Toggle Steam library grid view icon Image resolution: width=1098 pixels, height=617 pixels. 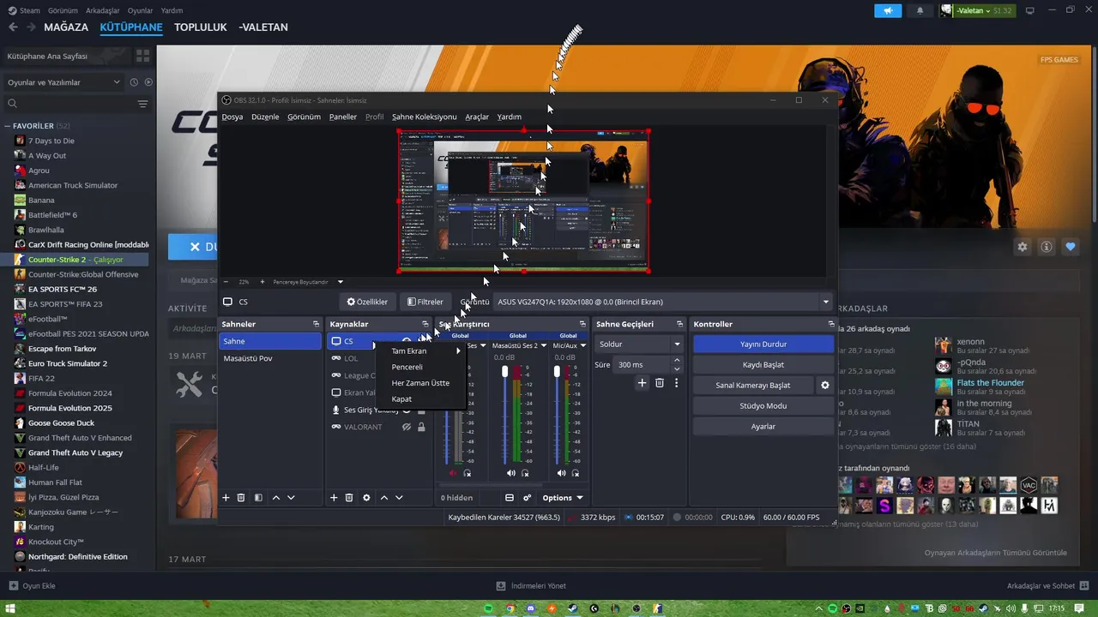click(x=142, y=56)
